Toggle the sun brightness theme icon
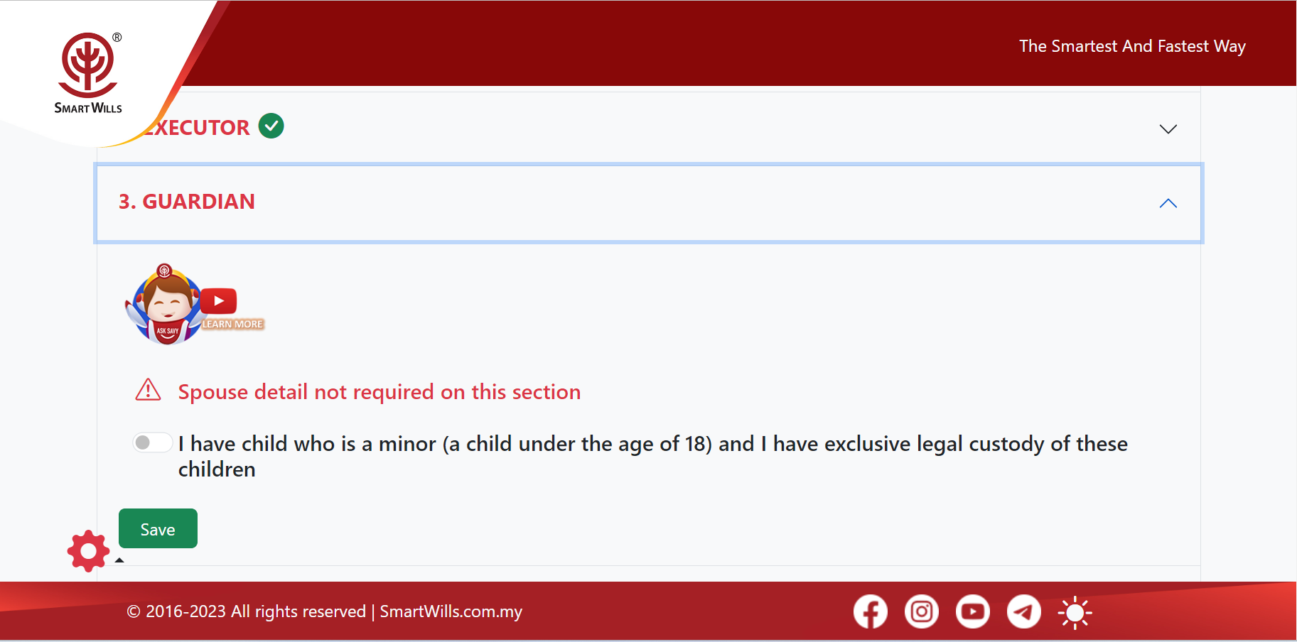This screenshot has width=1297, height=642. [x=1075, y=611]
